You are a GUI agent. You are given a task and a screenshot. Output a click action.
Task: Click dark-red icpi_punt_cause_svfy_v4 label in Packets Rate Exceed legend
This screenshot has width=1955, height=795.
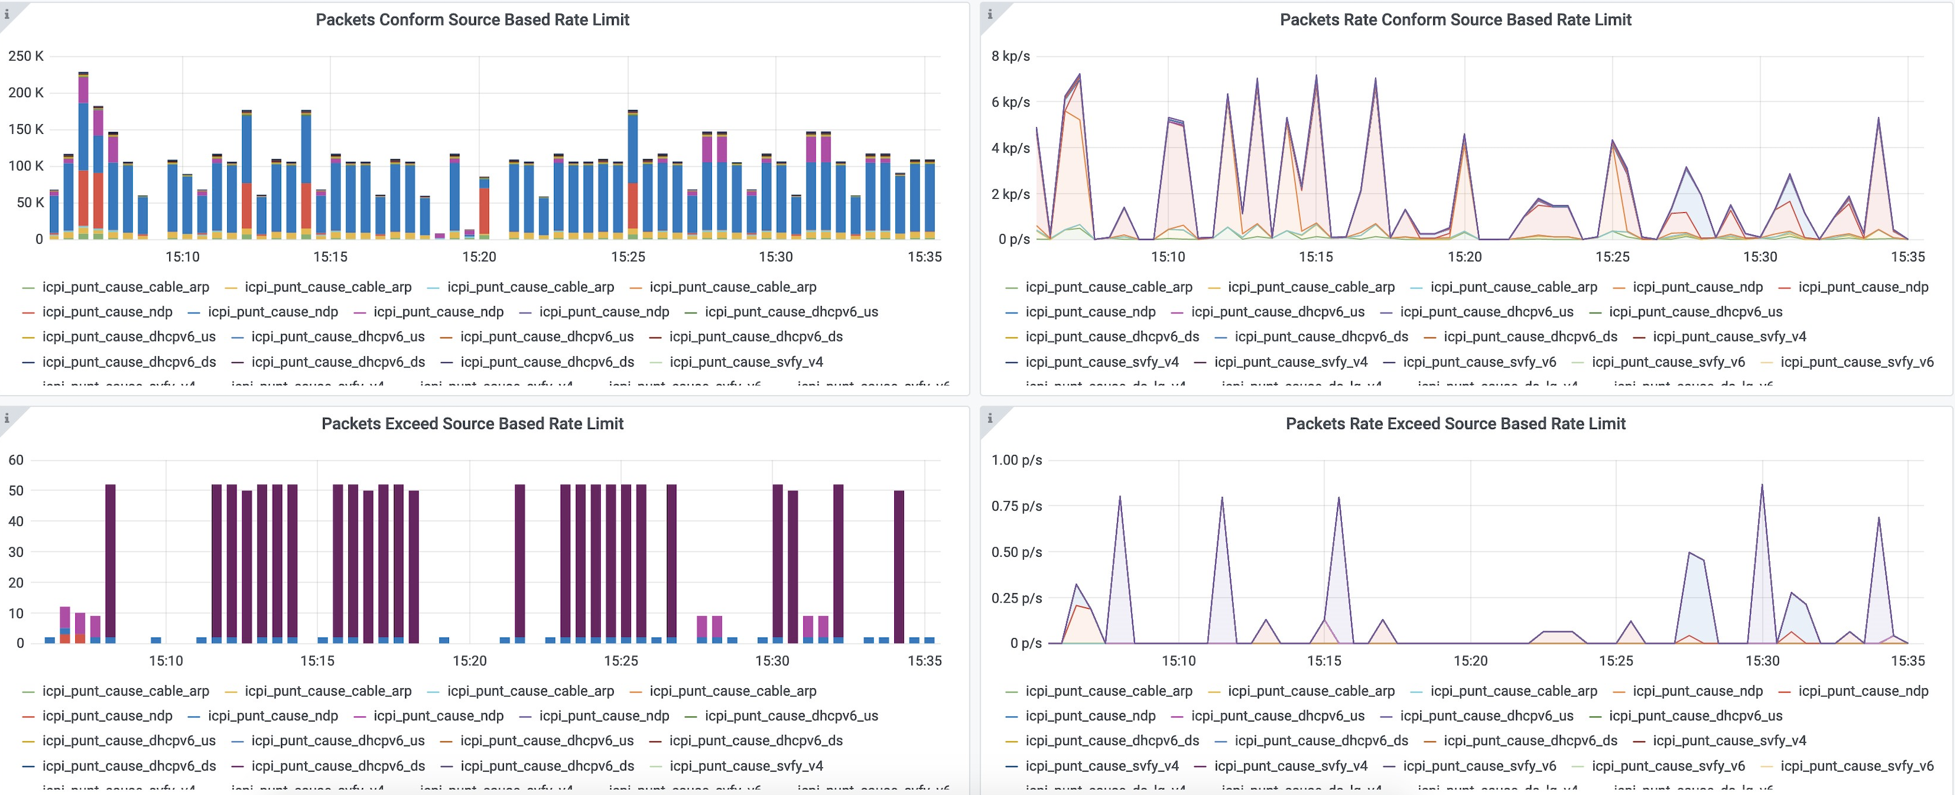(1730, 741)
